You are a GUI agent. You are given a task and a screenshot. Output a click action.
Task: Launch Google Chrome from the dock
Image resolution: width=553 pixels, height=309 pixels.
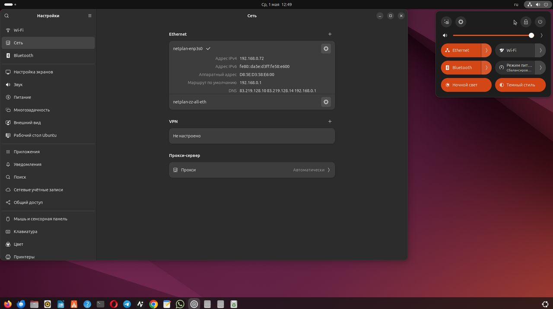153,304
